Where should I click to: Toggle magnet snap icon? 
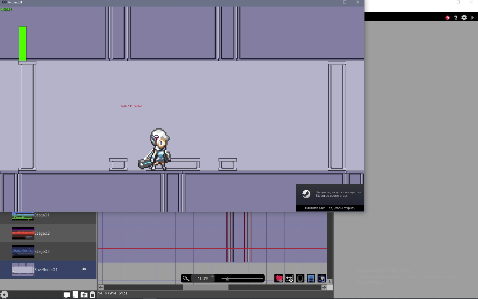[x=300, y=278]
